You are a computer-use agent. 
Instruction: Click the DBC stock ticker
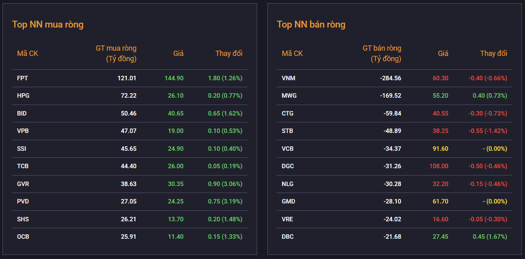point(288,237)
